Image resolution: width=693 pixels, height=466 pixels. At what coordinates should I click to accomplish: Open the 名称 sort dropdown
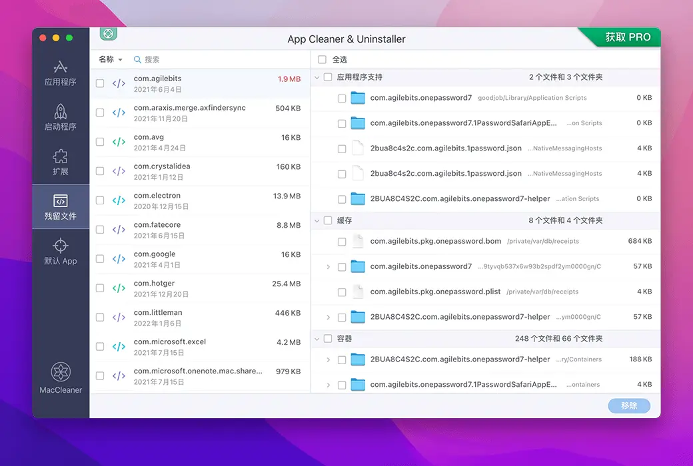111,59
